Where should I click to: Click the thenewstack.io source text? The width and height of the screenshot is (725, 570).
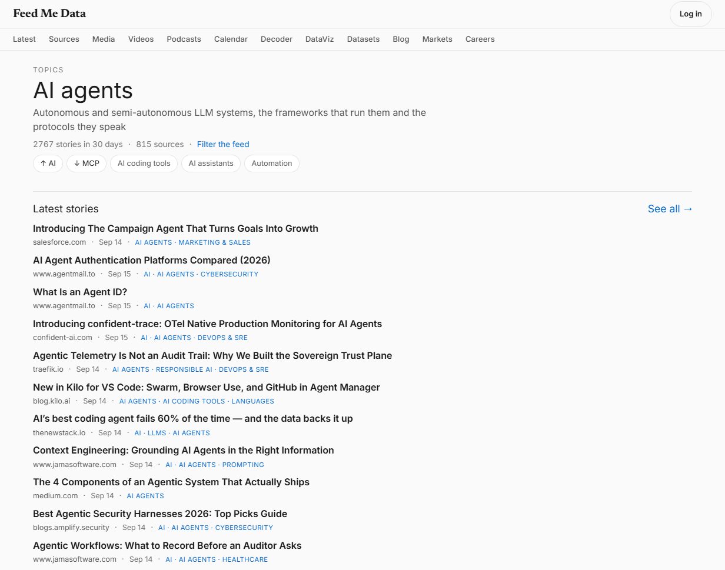tap(59, 433)
